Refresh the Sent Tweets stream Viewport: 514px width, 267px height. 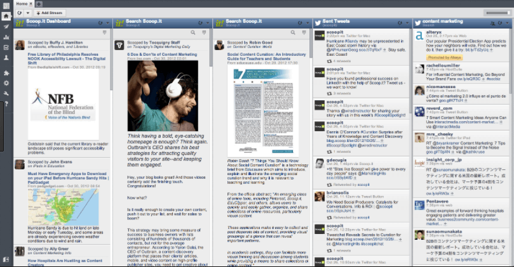click(400, 23)
